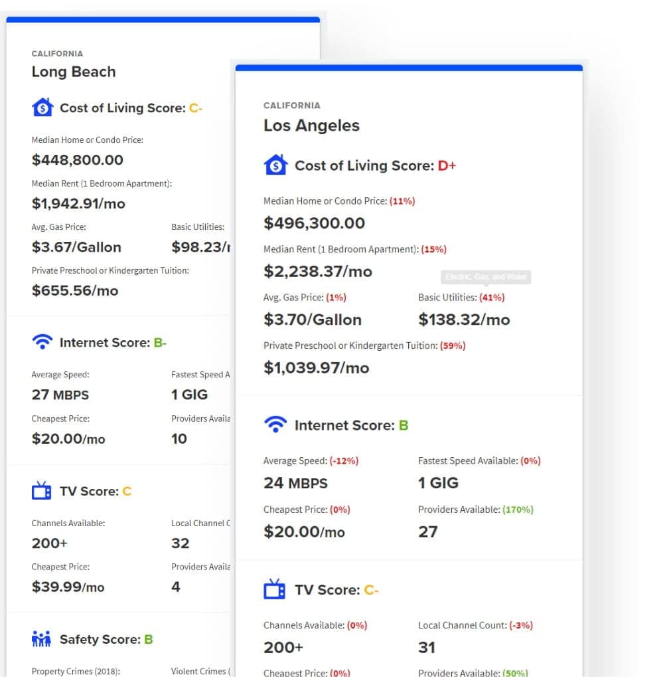Click the Wi-Fi icon beside Internet Score B-
Viewport: 669px width, 677px height.
[42, 342]
